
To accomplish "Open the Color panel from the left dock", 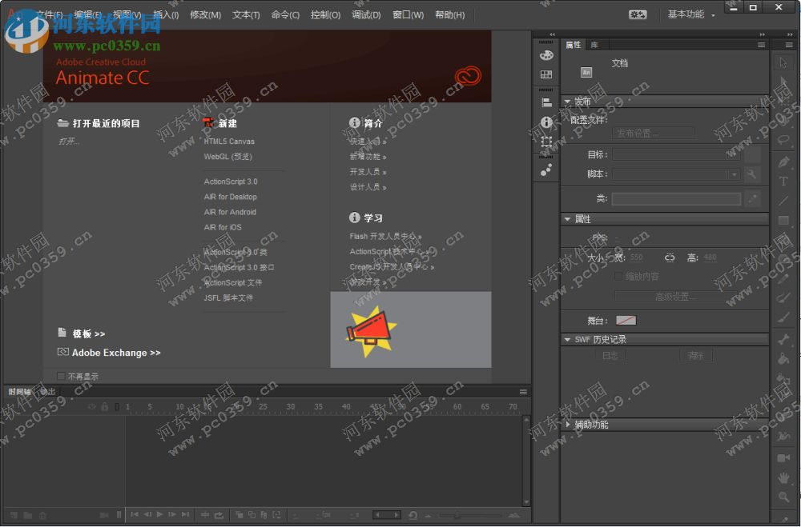I will click(546, 54).
